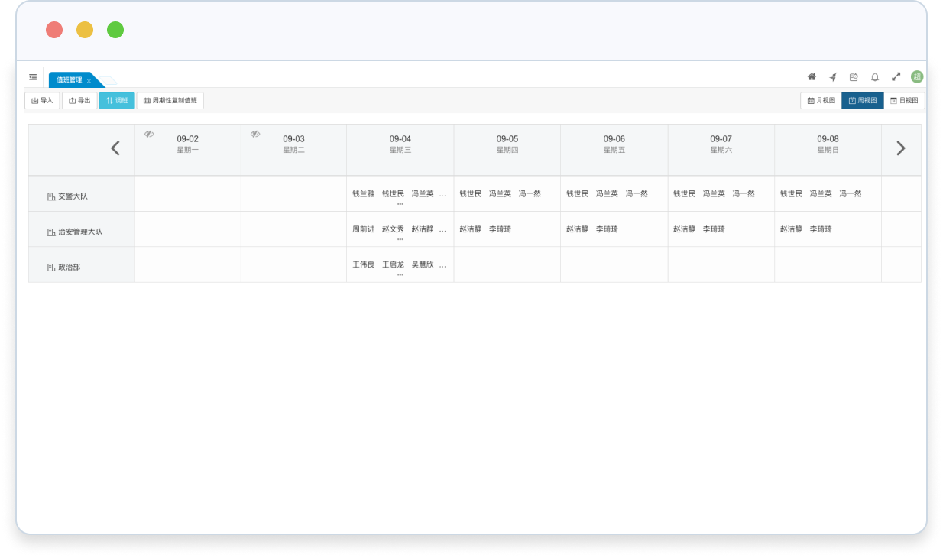
Task: Switch to 月视图 month view
Action: 821,101
